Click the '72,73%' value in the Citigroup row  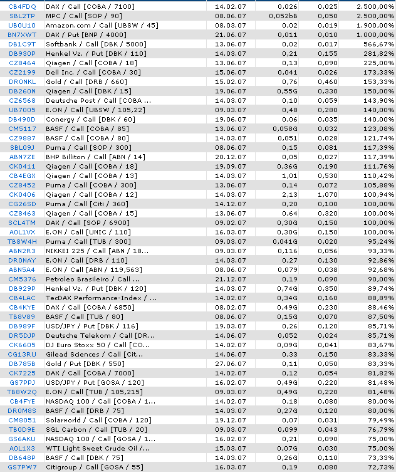381,466
